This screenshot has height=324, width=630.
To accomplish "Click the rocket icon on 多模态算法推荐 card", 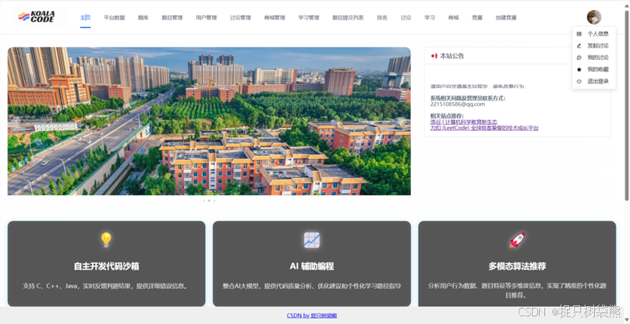I will (517, 240).
